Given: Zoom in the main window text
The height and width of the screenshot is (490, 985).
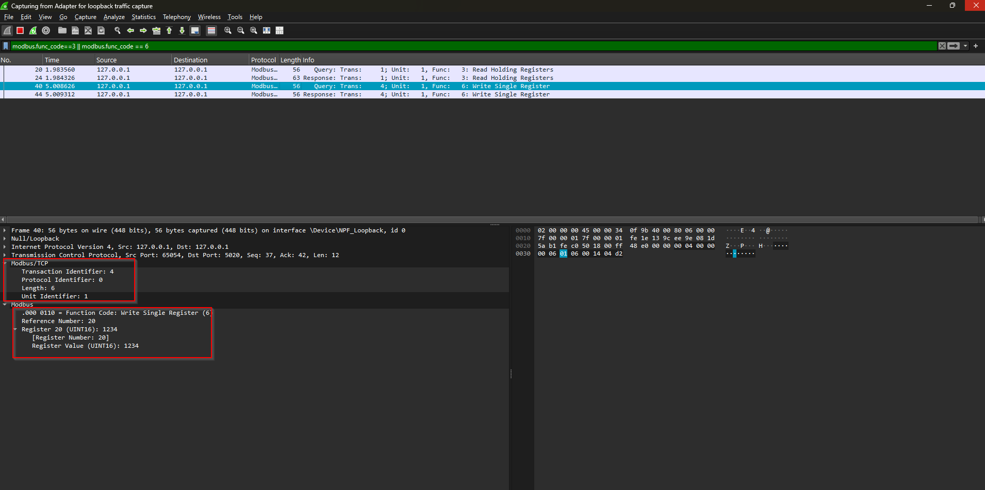Looking at the screenshot, I should (x=228, y=30).
